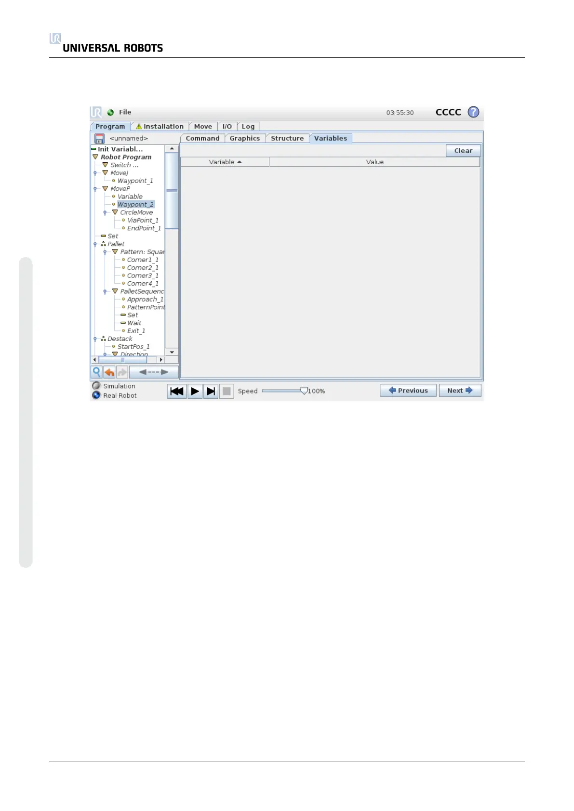
Task: Click the Waypoint_1 node dot icon
Action: (114, 181)
